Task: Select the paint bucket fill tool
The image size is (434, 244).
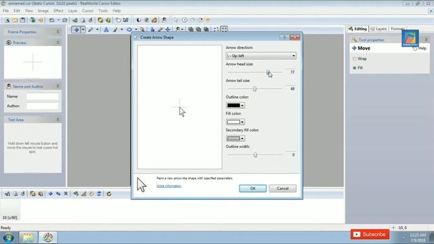Action: [153, 29]
